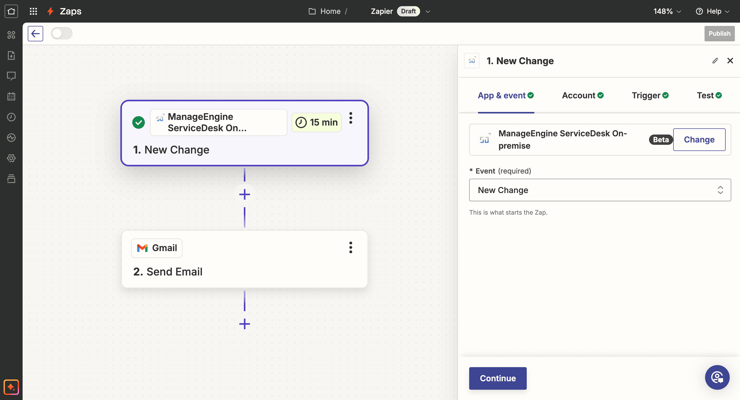The height and width of the screenshot is (400, 740).
Task: Toggle the Zap on/off switch
Action: coord(61,34)
